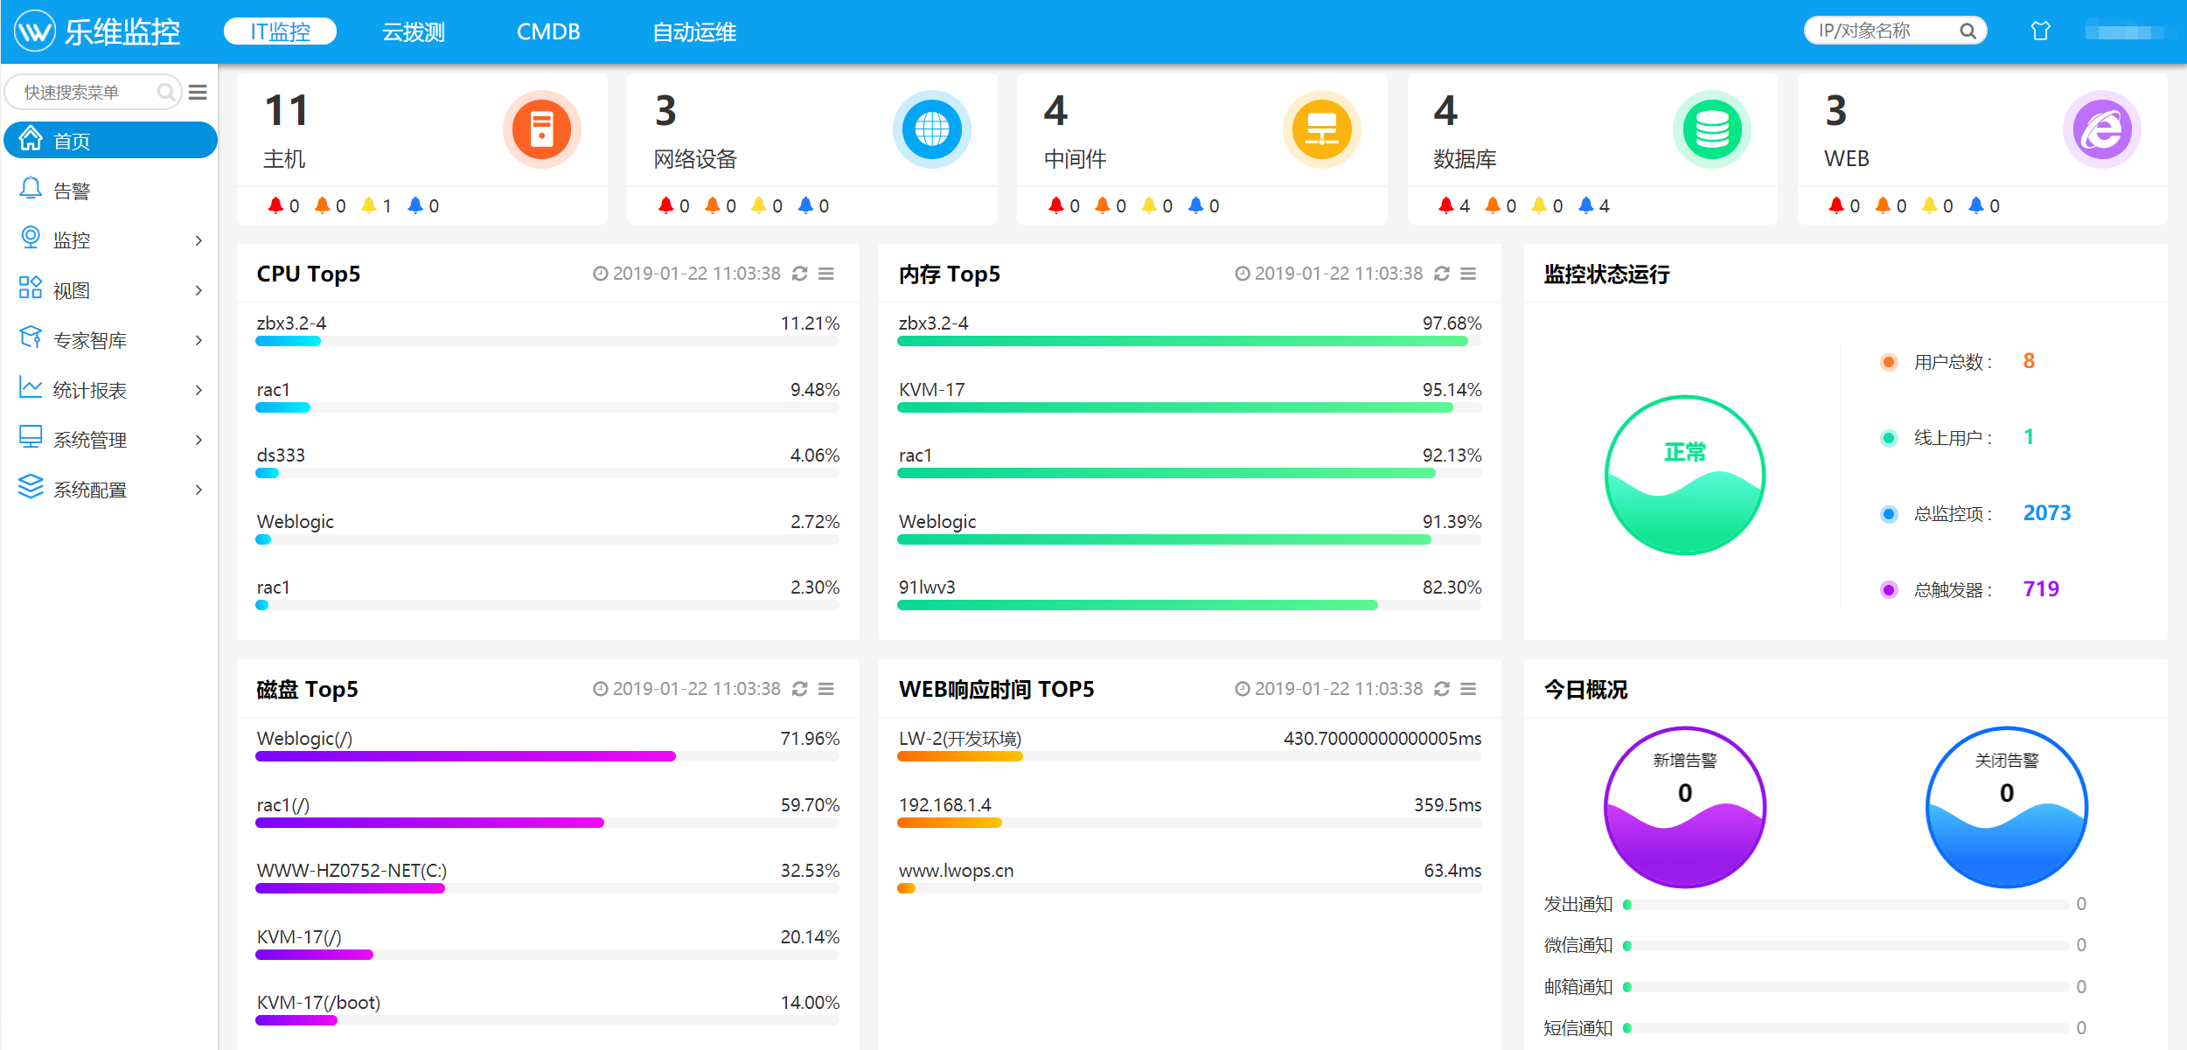The height and width of the screenshot is (1050, 2187).
Task: Open the memory Top5 panel menu icon
Action: click(1468, 274)
